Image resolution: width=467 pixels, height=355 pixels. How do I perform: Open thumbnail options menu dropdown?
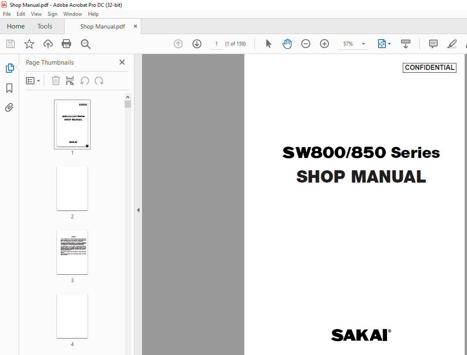coord(33,81)
